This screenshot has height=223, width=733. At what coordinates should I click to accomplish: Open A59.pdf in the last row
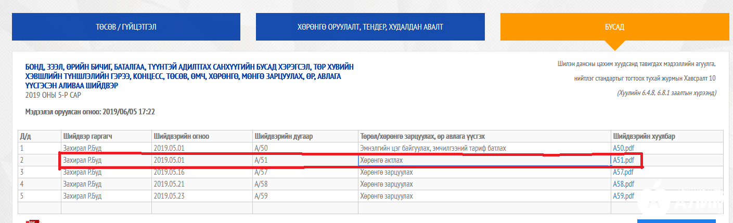coord(623,196)
